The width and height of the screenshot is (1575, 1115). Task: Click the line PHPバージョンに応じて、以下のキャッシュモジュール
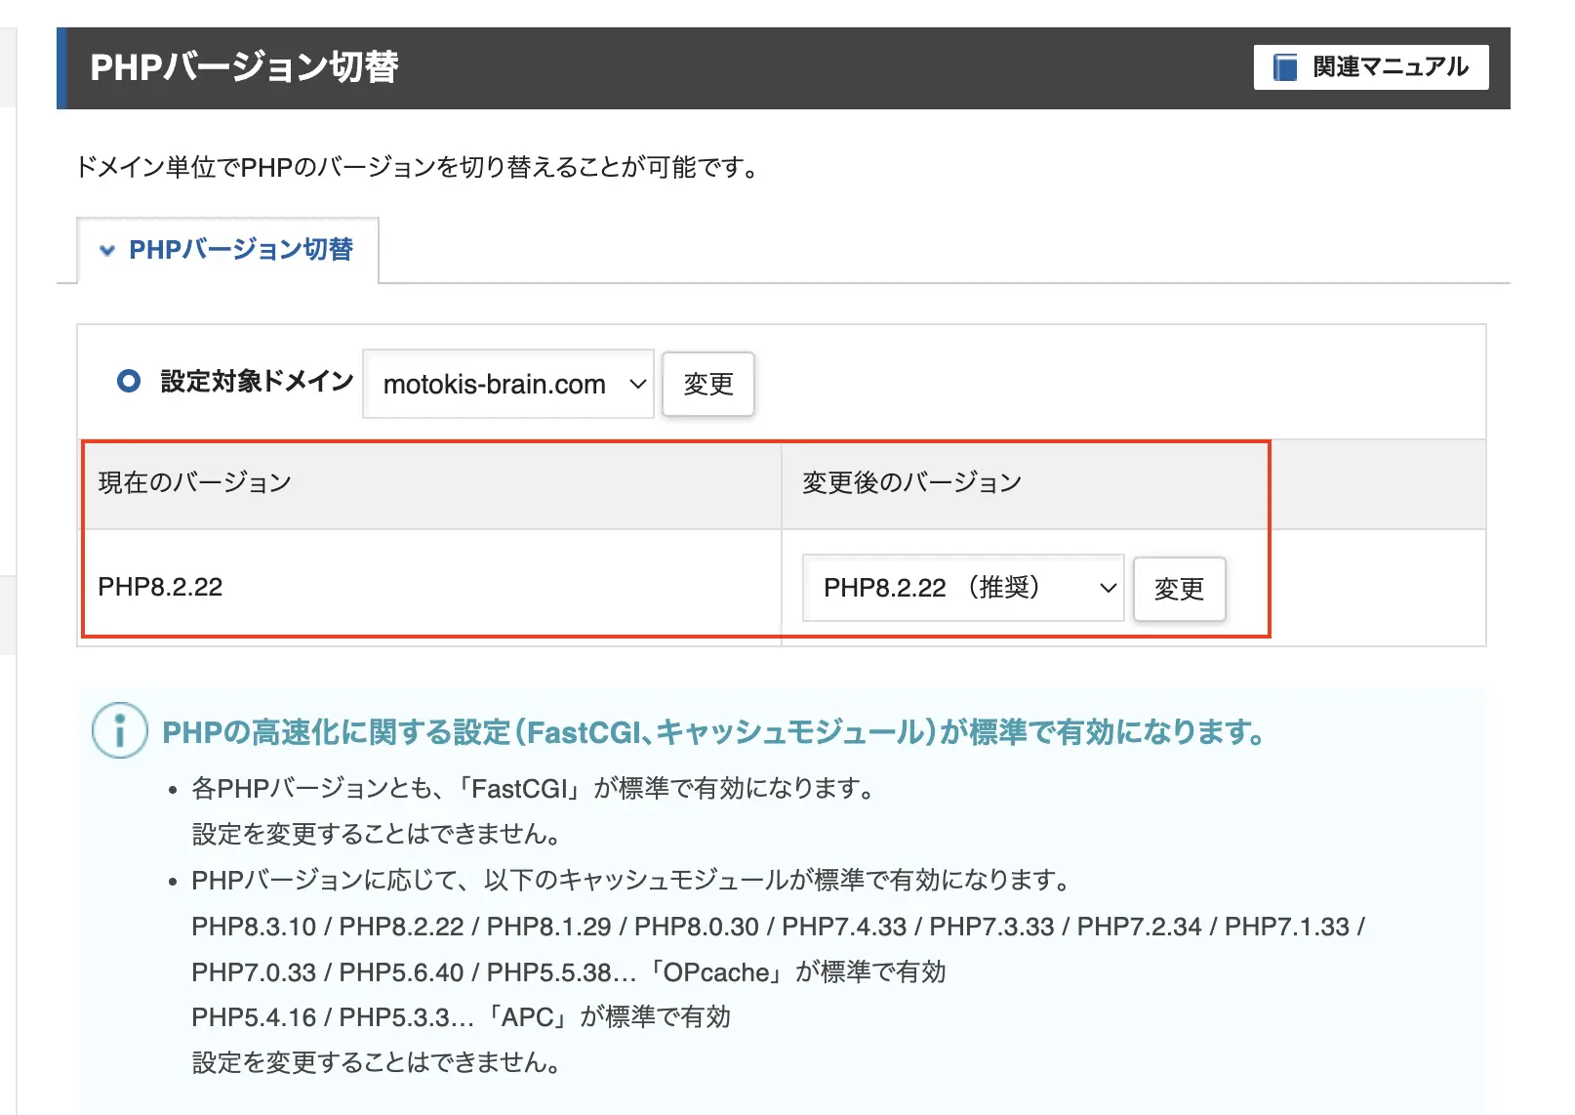[x=631, y=881]
